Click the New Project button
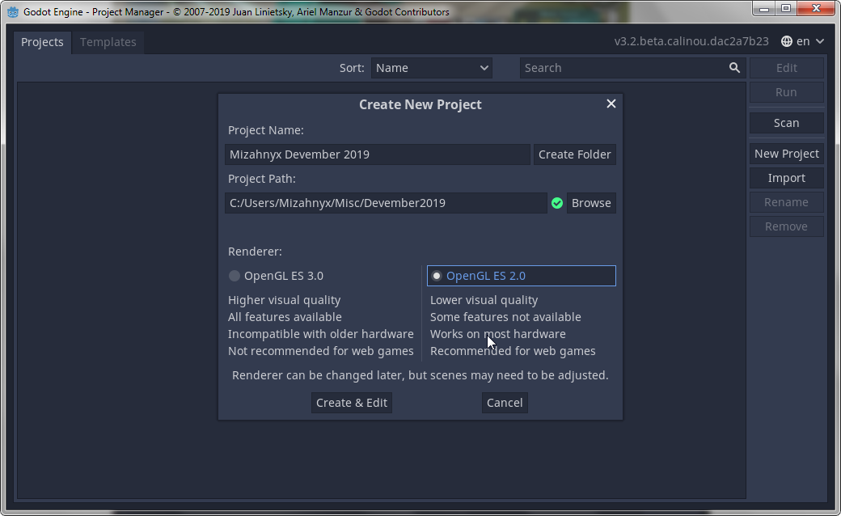Viewport: 841px width, 516px height. (786, 154)
